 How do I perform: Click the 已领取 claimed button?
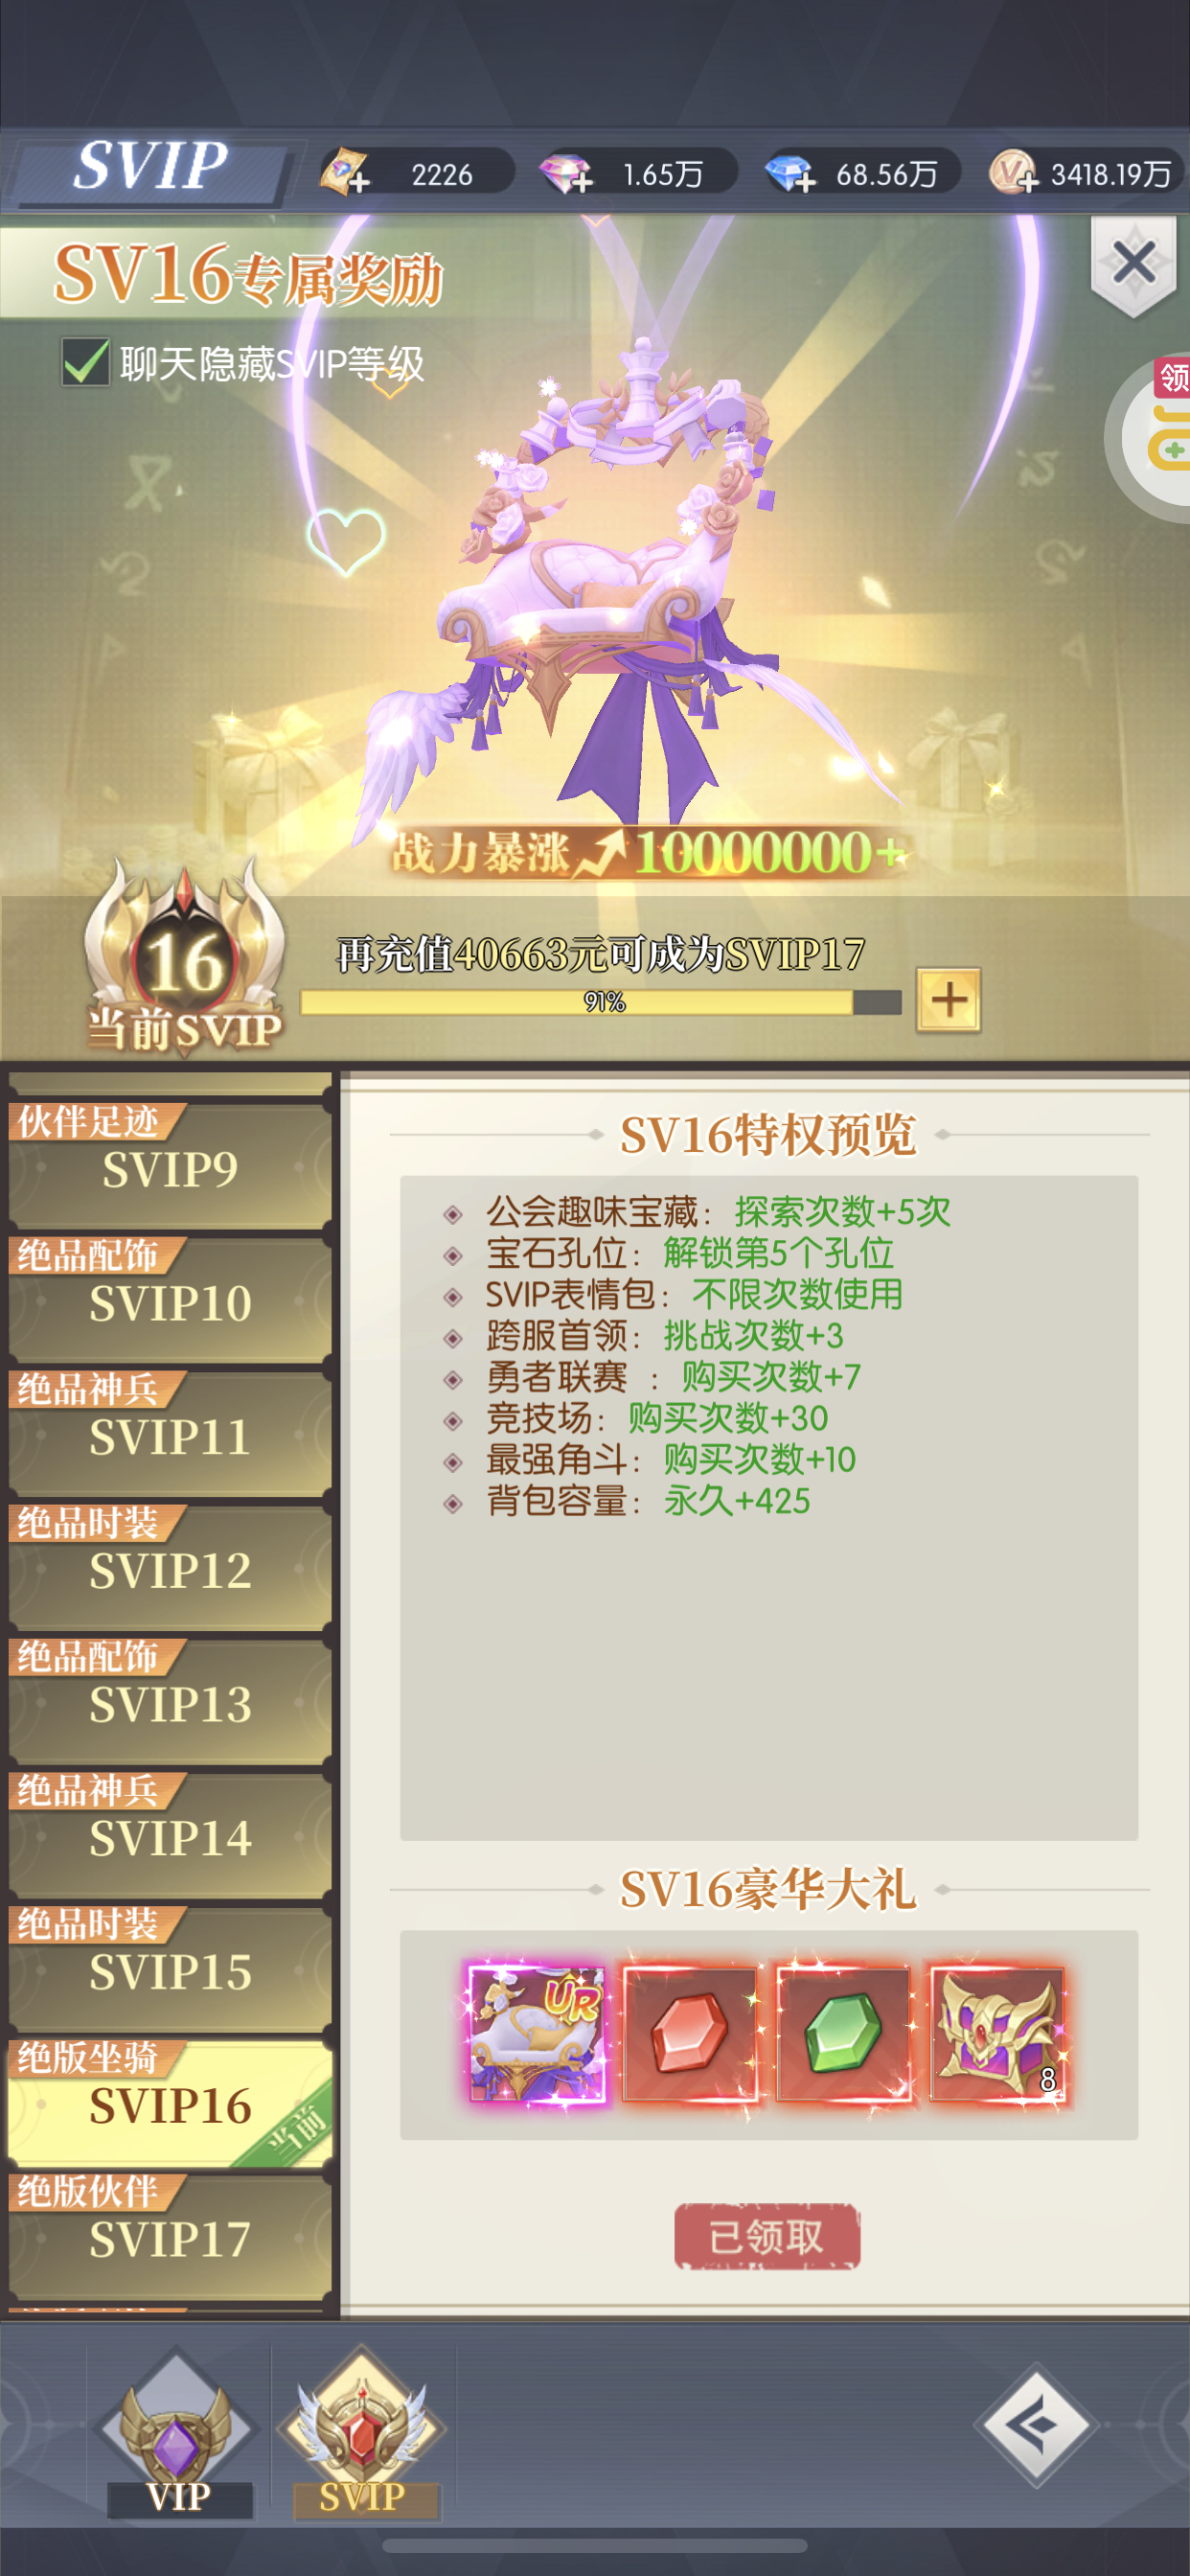pos(767,2237)
